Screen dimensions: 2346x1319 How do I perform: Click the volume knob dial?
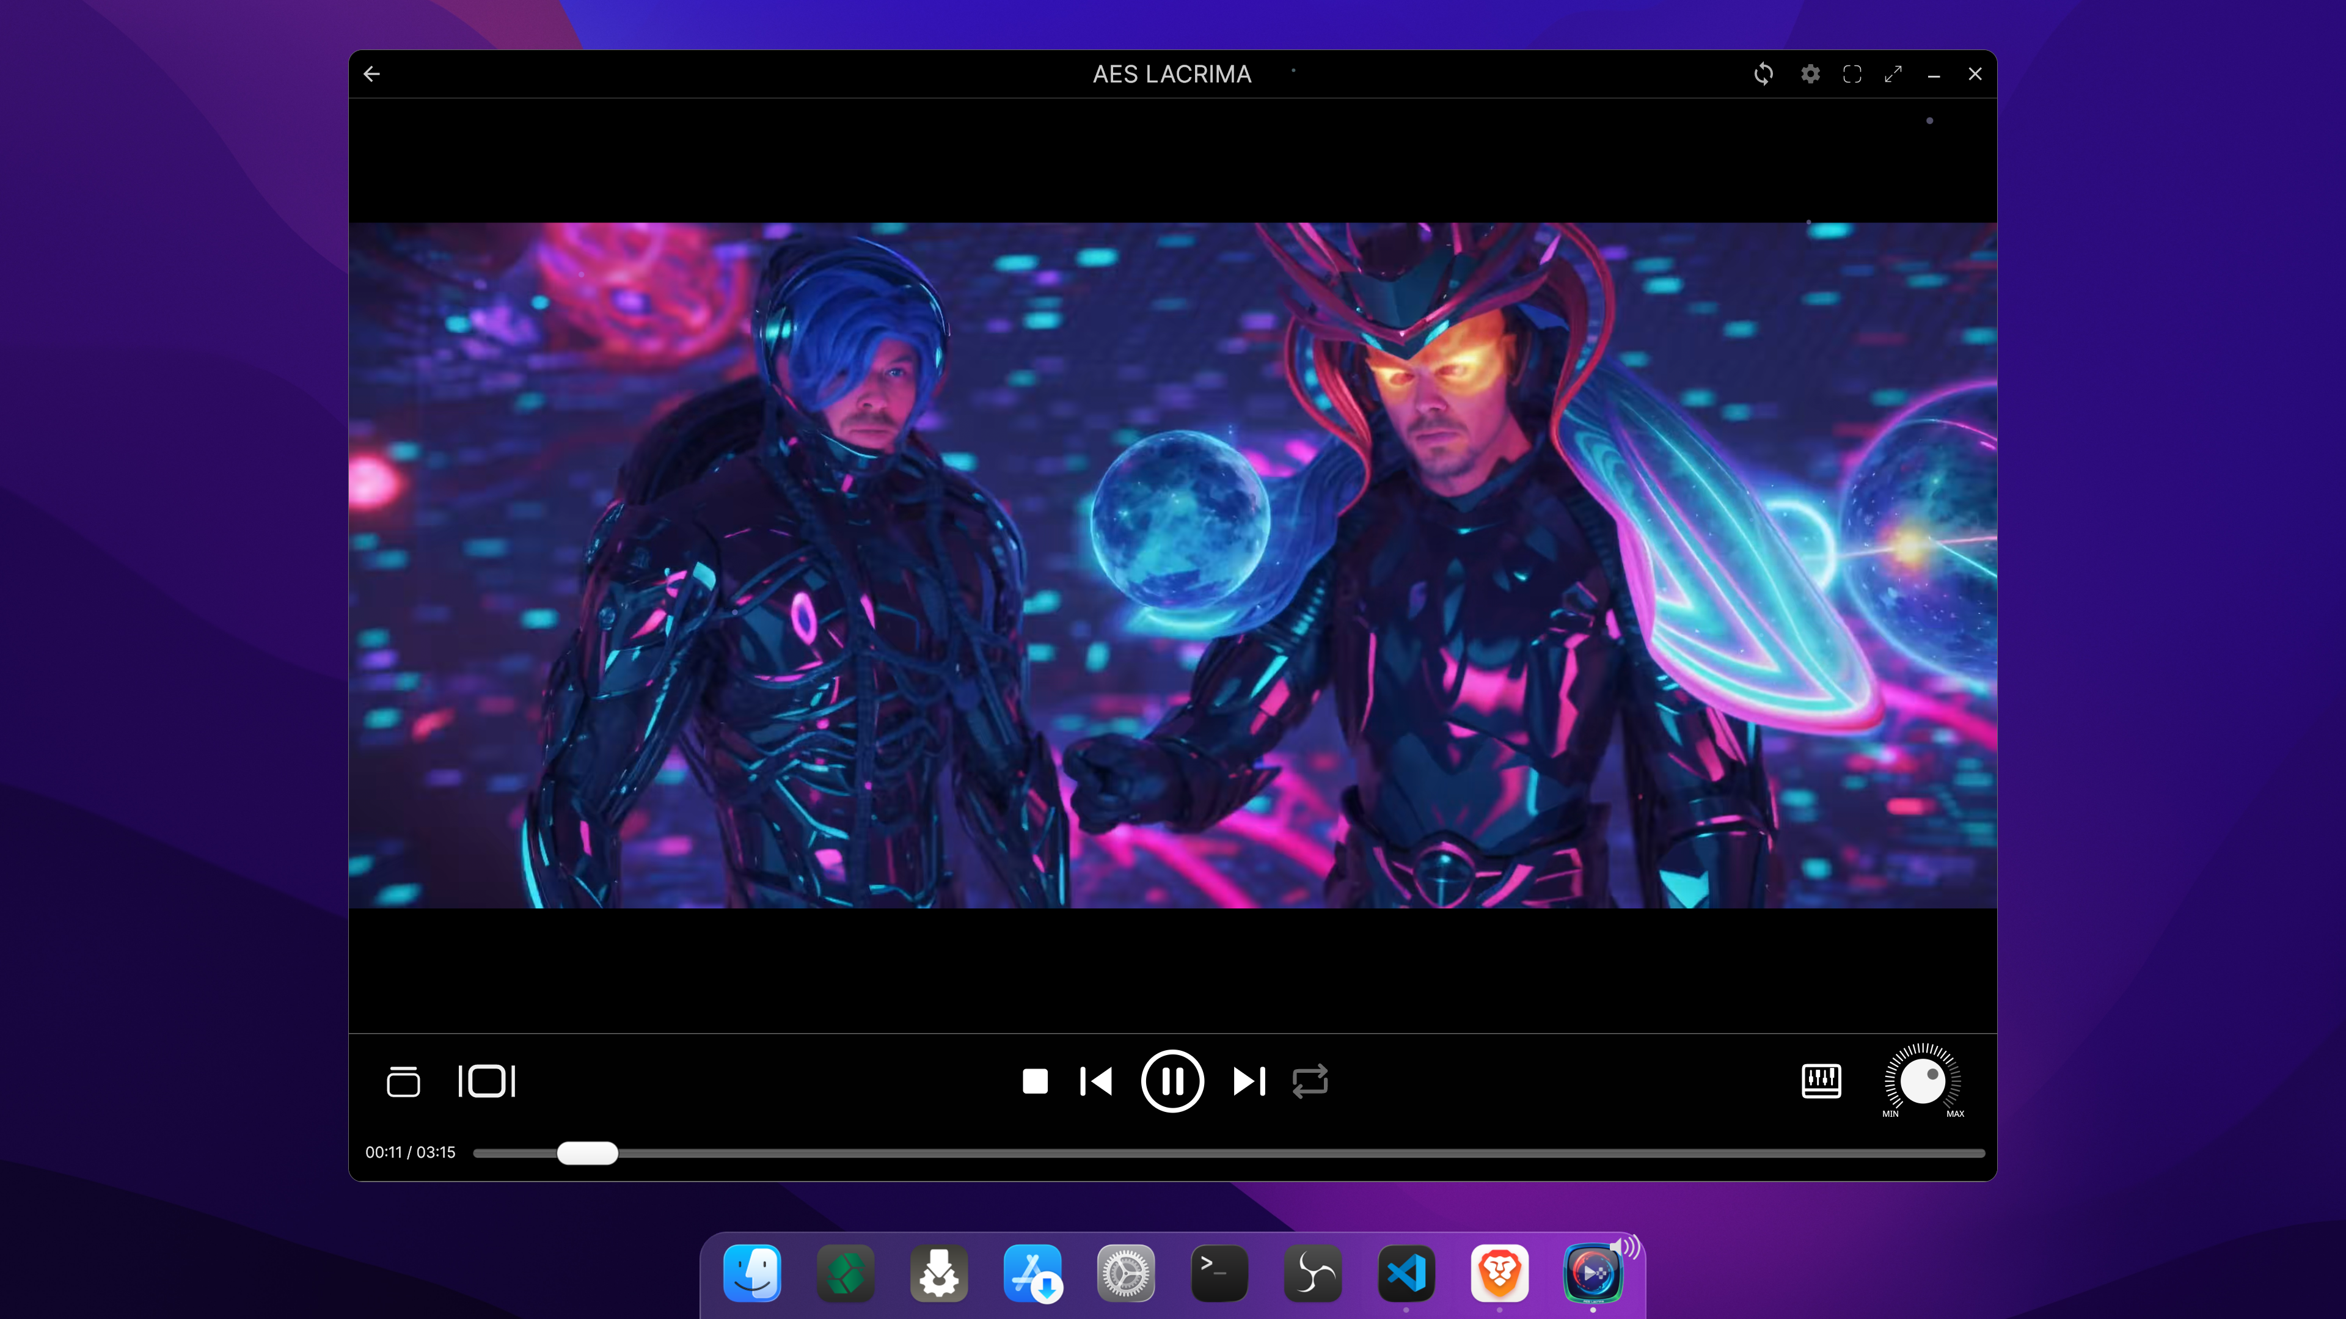click(1923, 1081)
